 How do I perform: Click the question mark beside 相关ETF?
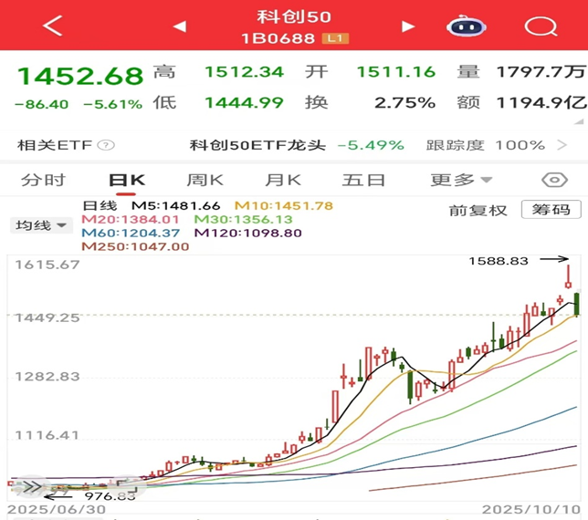tap(106, 145)
